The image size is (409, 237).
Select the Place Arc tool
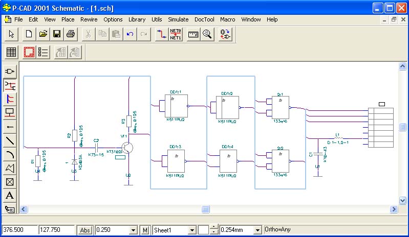tap(10, 154)
